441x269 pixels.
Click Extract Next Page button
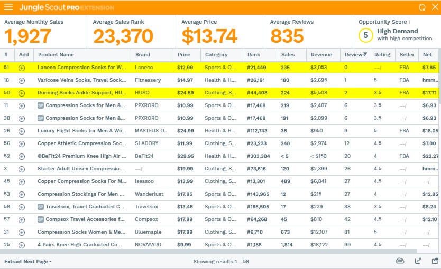coord(27,262)
